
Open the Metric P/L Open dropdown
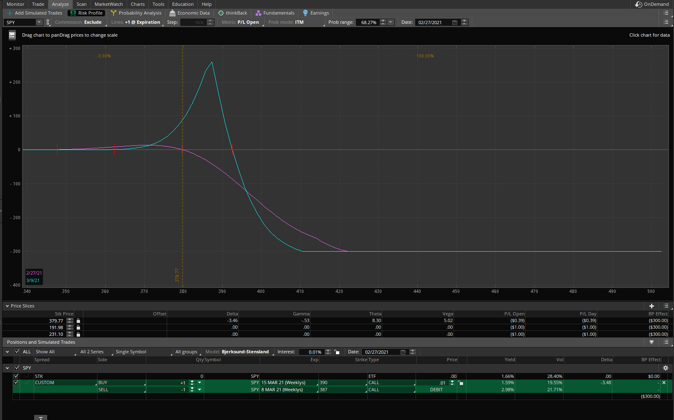(242, 22)
